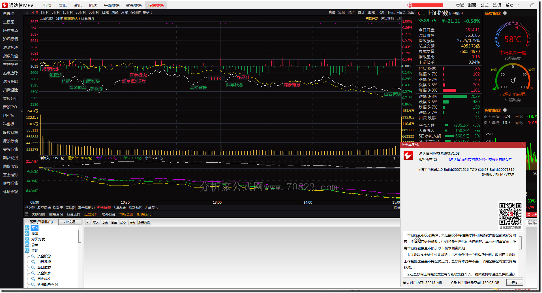This screenshot has width=542, height=293.
Task: Toggle 隐藏异动 on the chart
Action: (x=371, y=18)
